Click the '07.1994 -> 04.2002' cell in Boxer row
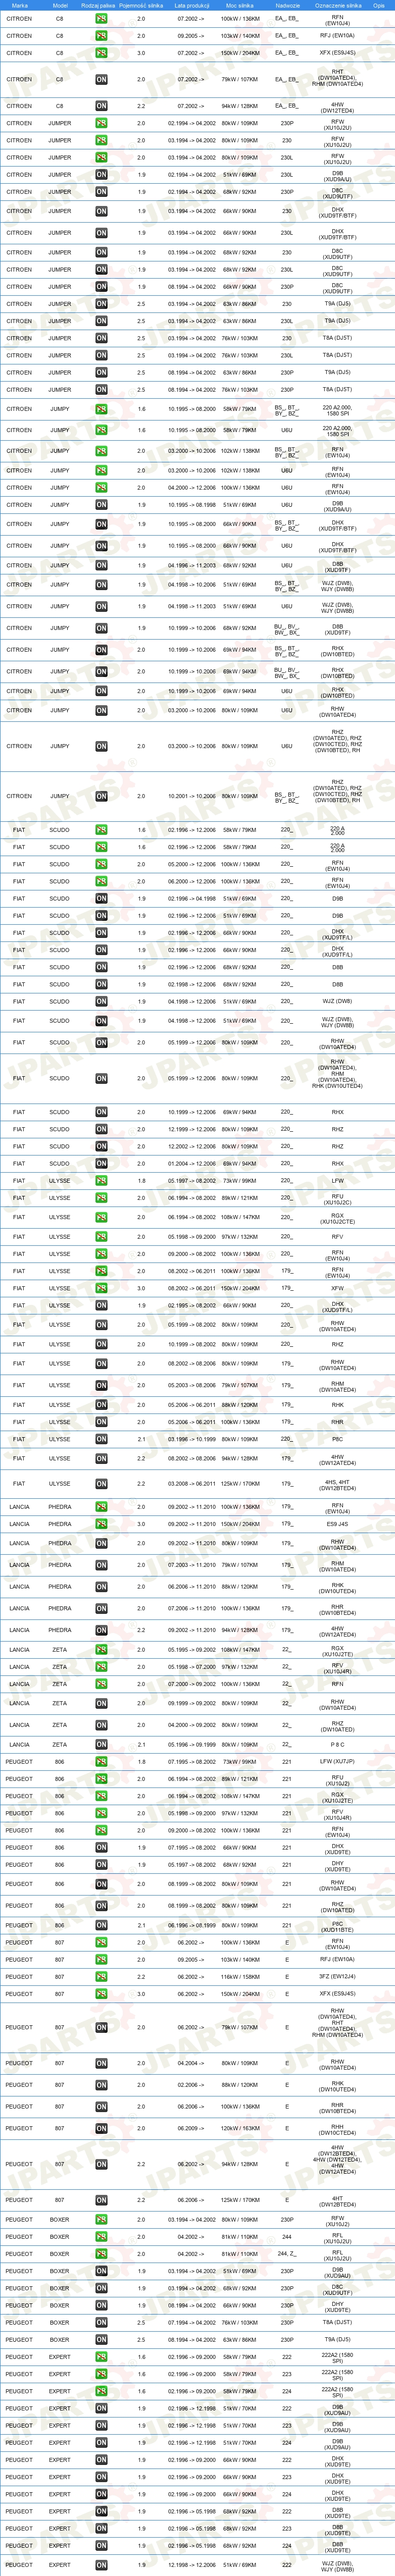395x2576 pixels. coord(191,2323)
